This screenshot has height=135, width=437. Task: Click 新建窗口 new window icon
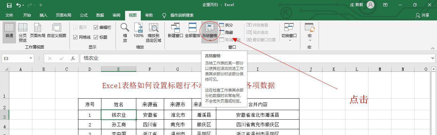tap(175, 31)
